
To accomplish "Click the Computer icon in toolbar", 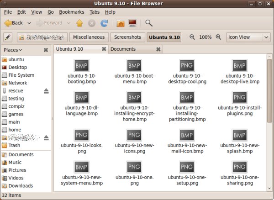I will [133, 23].
